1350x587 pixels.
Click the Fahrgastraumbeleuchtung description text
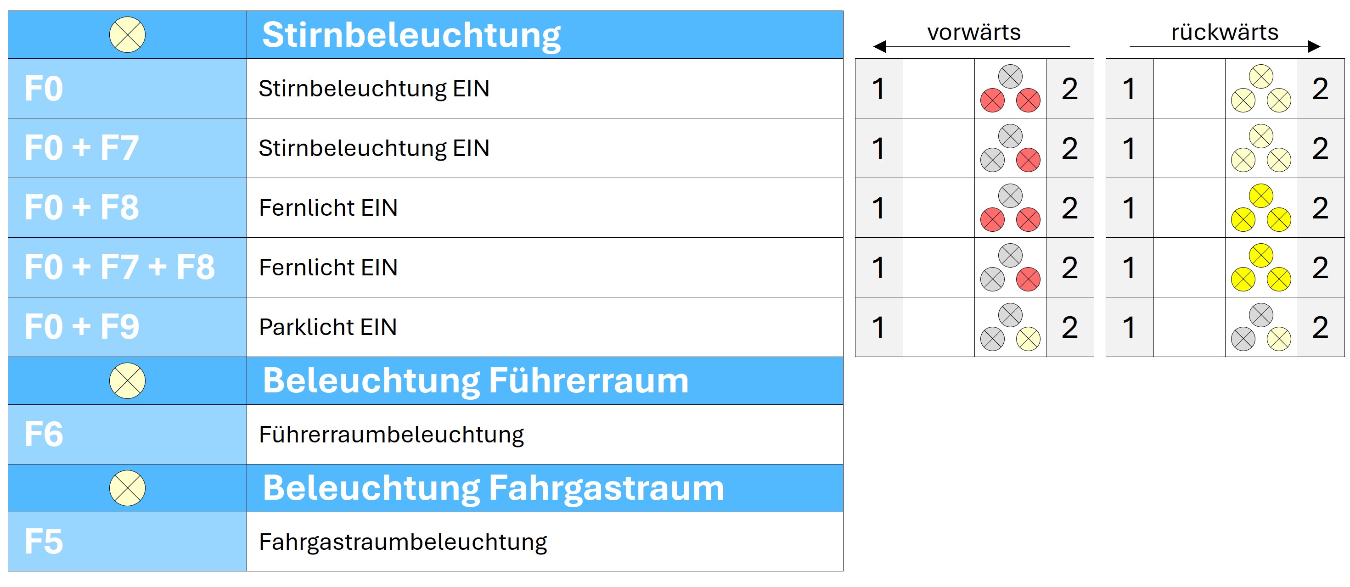pyautogui.click(x=403, y=542)
